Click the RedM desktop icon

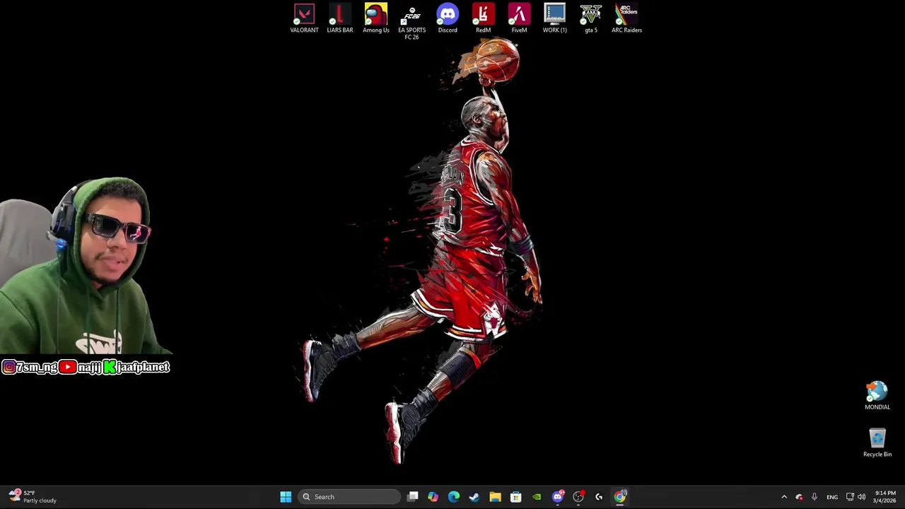[484, 18]
